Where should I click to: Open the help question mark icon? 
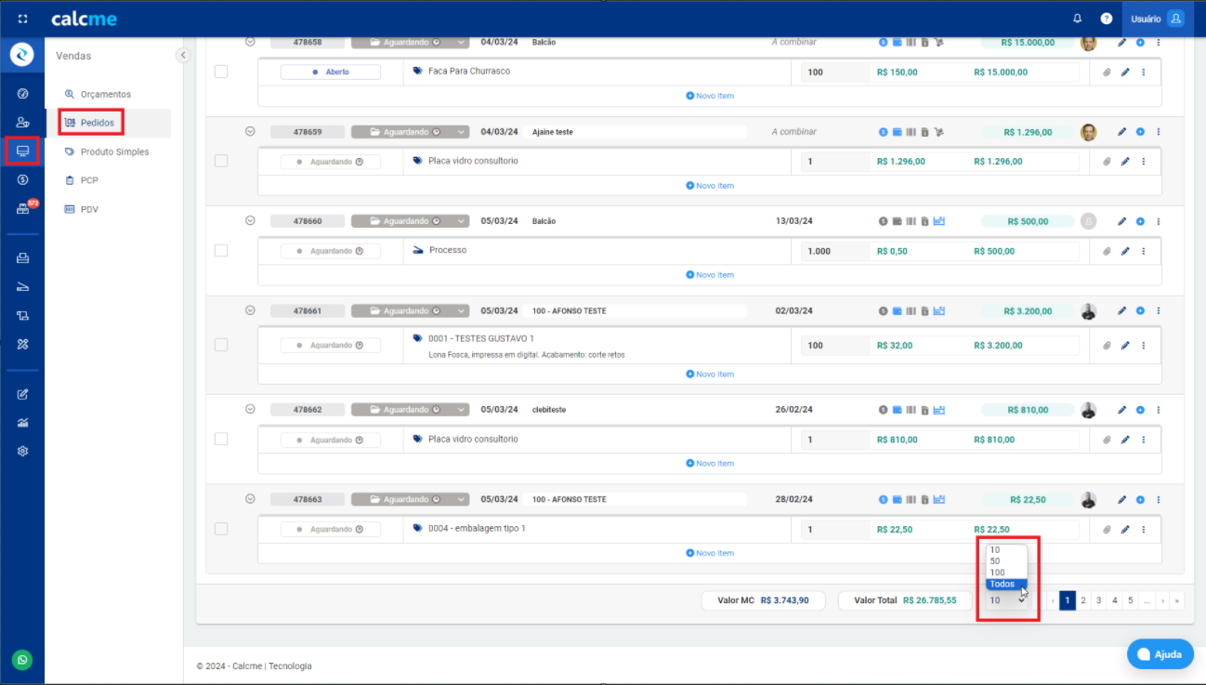click(1107, 19)
